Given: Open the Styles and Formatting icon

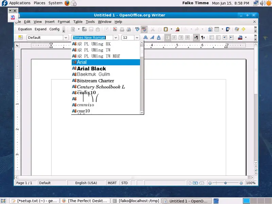Looking at the screenshot, I should [21, 37].
